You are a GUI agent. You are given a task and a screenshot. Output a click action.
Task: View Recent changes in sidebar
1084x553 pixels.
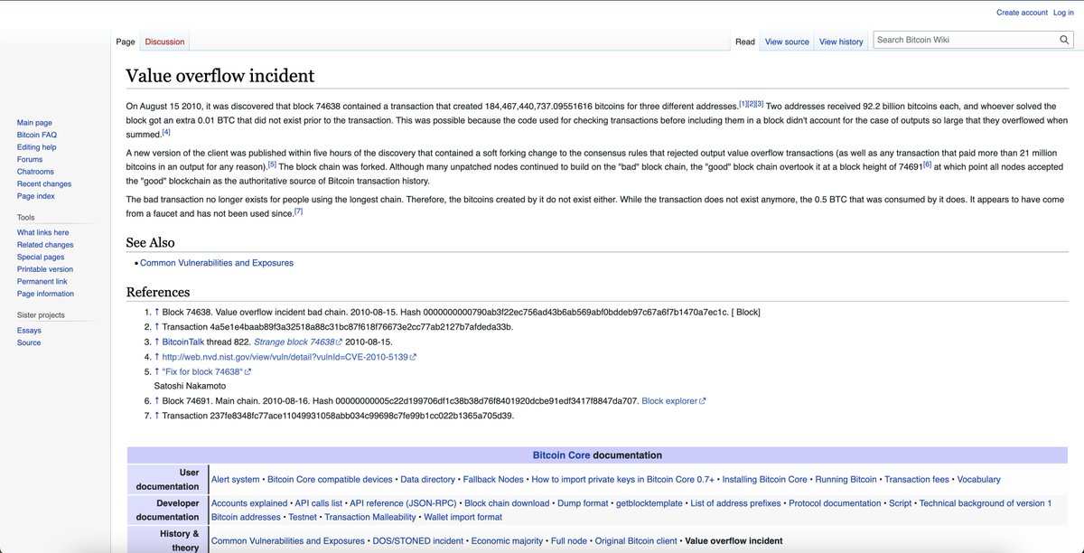pos(44,183)
